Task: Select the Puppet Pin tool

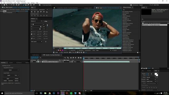Action: coord(34,5)
